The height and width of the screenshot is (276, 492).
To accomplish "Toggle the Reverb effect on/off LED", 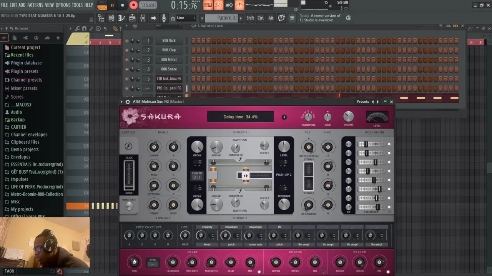I will [x=388, y=272].
